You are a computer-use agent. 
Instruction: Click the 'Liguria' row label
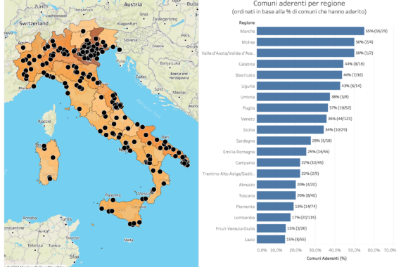[248, 86]
